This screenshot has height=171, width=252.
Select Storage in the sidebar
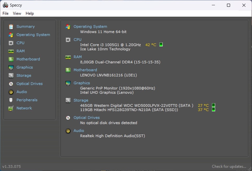(24, 75)
